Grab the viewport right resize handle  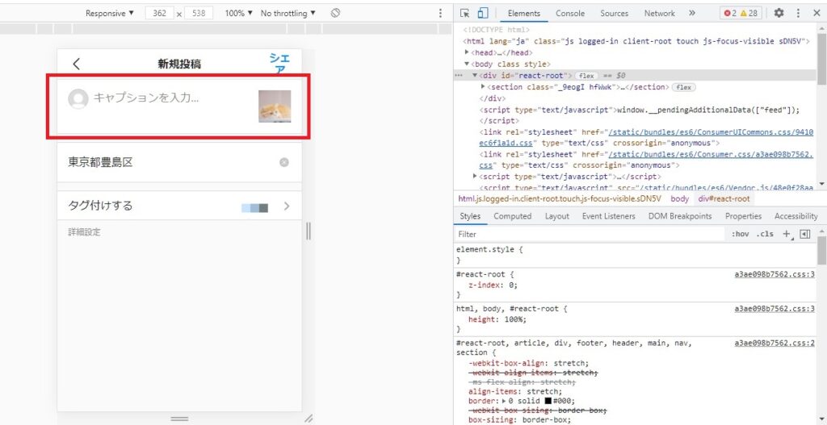(x=309, y=231)
